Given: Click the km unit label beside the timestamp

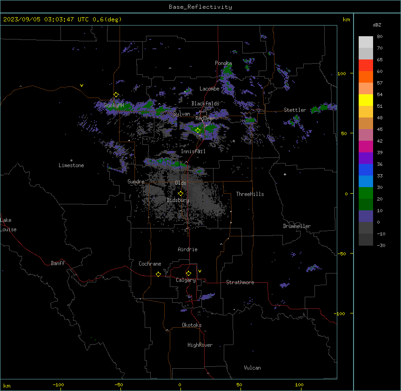Looking at the screenshot, I should pyautogui.click(x=347, y=20).
